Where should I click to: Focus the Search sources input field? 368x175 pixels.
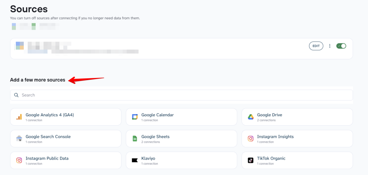tap(181, 95)
